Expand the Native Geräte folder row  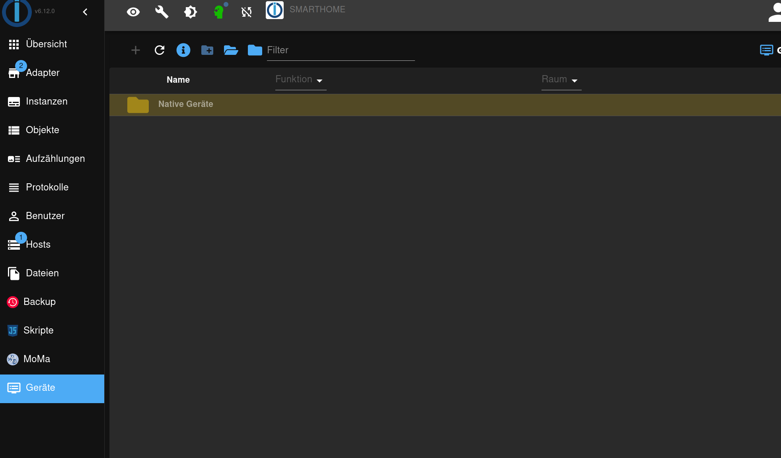185,104
